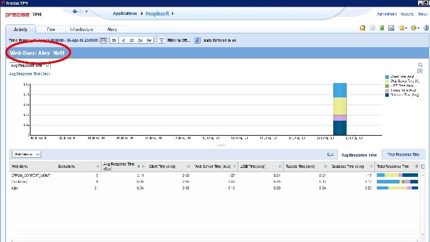Viewport: 430px width, 242px height.
Task: Click the Peoplesoft breadcrumb link
Action: (157, 14)
